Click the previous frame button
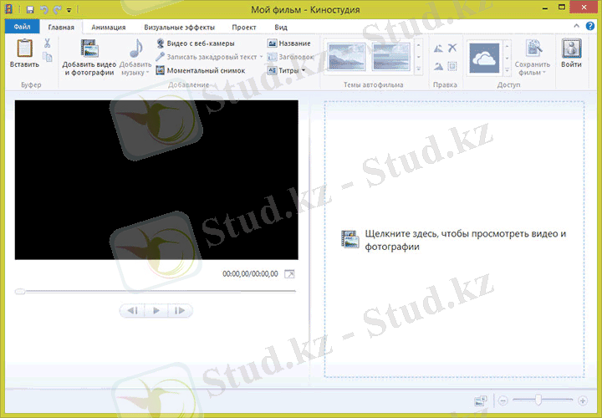The image size is (602, 418). click(132, 310)
